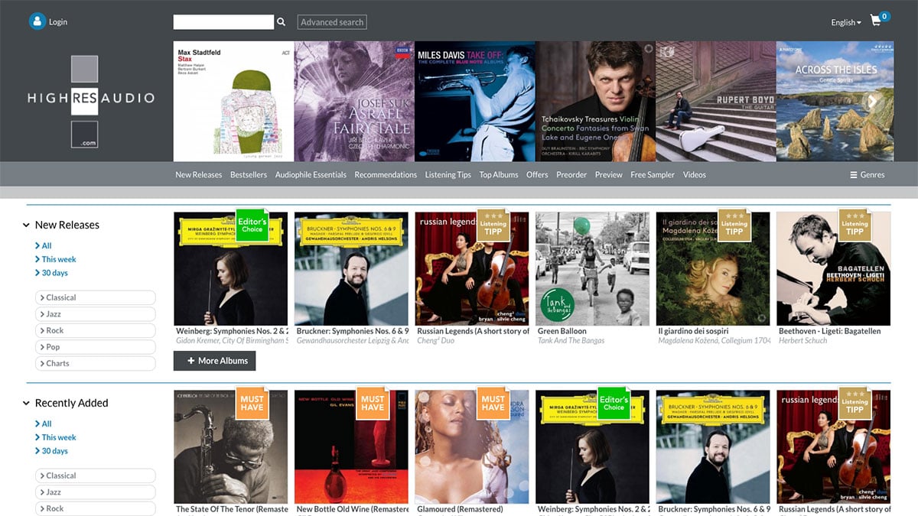Click the Listening TIPP badge on Il giardino dei sospiri
This screenshot has height=516, width=918.
(x=734, y=226)
